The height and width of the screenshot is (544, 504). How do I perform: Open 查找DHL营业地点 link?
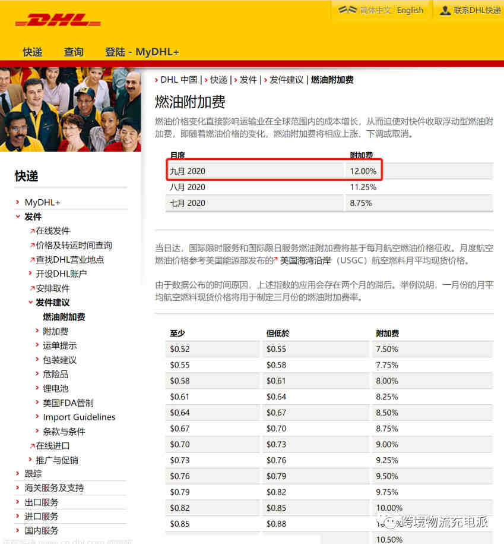click(69, 259)
